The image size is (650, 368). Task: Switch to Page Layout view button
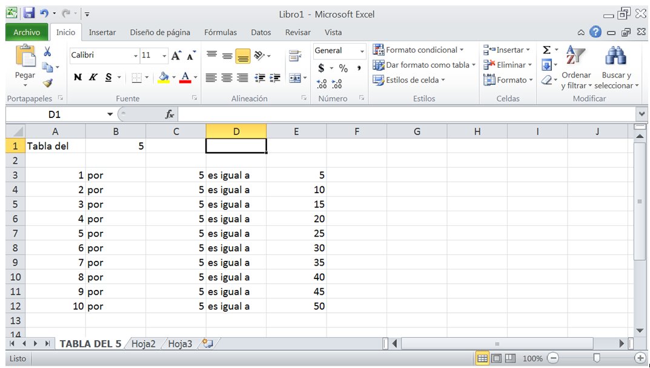pyautogui.click(x=497, y=358)
